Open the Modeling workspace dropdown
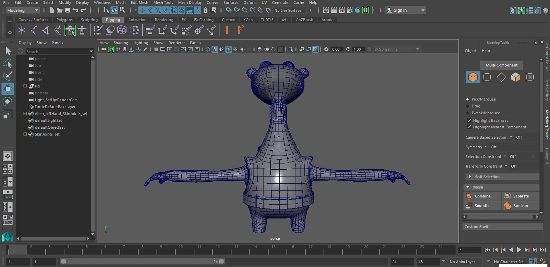The image size is (550, 267). (x=23, y=10)
